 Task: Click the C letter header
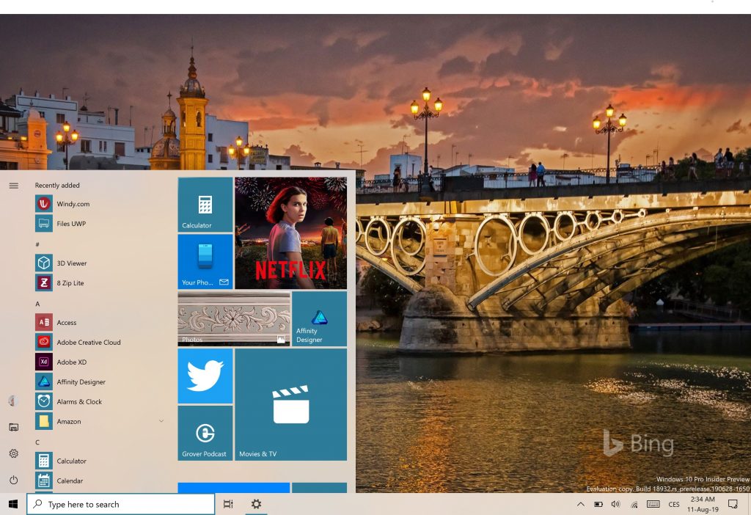(x=37, y=442)
